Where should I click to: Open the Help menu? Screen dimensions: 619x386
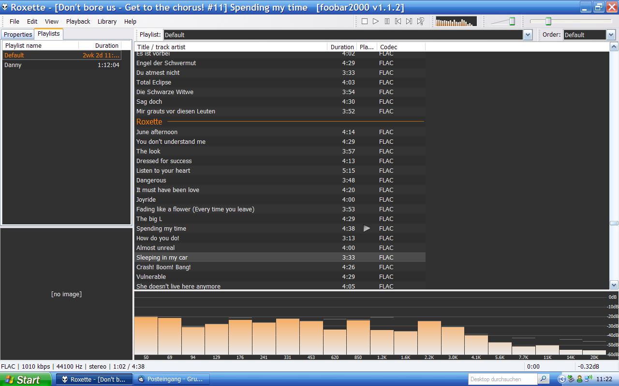pyautogui.click(x=130, y=21)
